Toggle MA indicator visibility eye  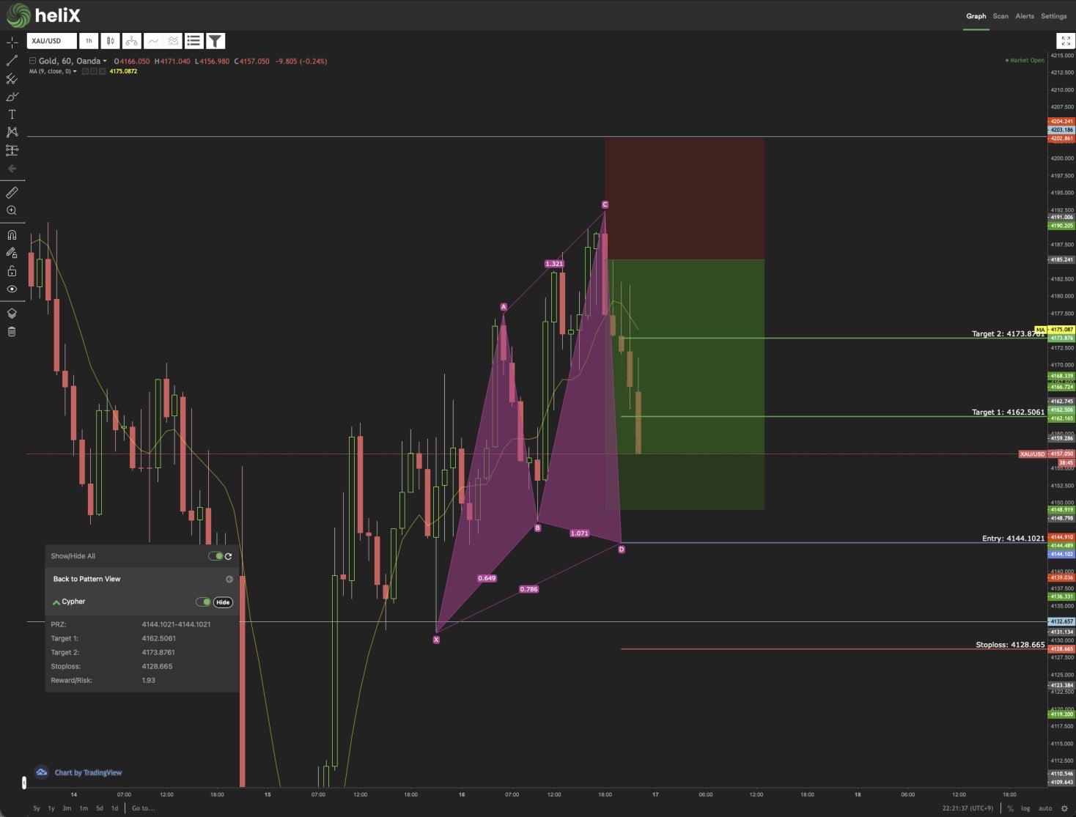point(85,71)
